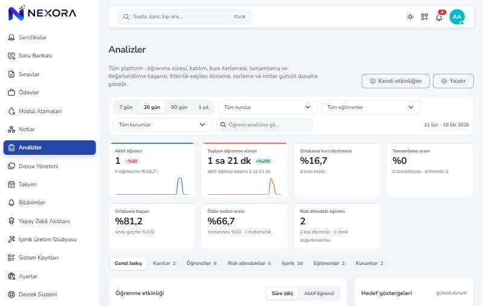The image size is (483, 306).
Task: Click the Yazdır button
Action: (x=453, y=81)
